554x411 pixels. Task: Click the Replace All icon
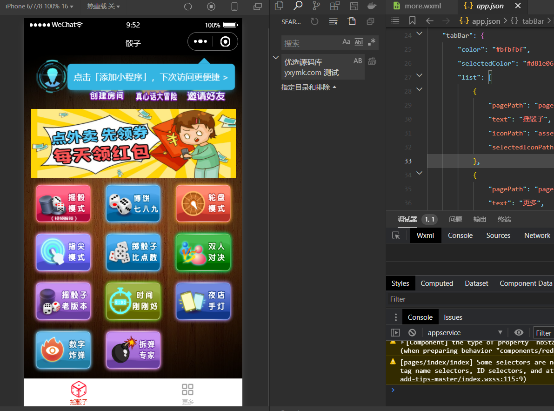[x=372, y=61]
